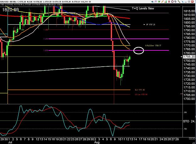Click the blue cloud icon in toolbar
196x144 pixels.
pyautogui.click(x=152, y=2)
